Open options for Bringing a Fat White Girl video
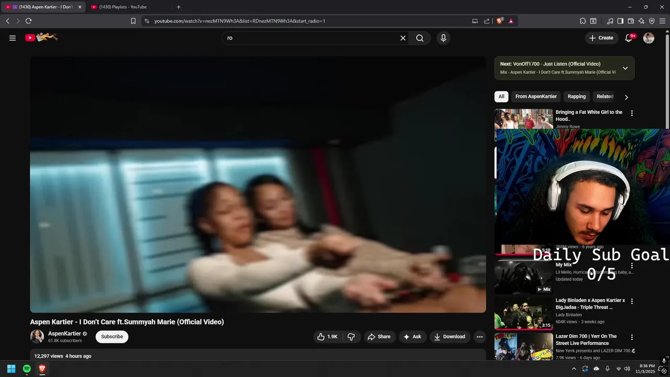Image resolution: width=670 pixels, height=377 pixels. 632,113
